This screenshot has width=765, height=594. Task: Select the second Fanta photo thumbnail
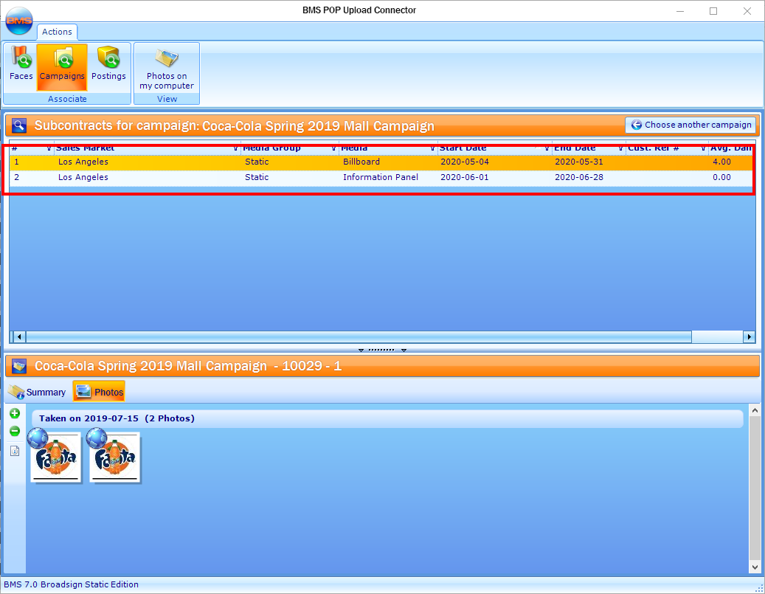click(x=114, y=457)
